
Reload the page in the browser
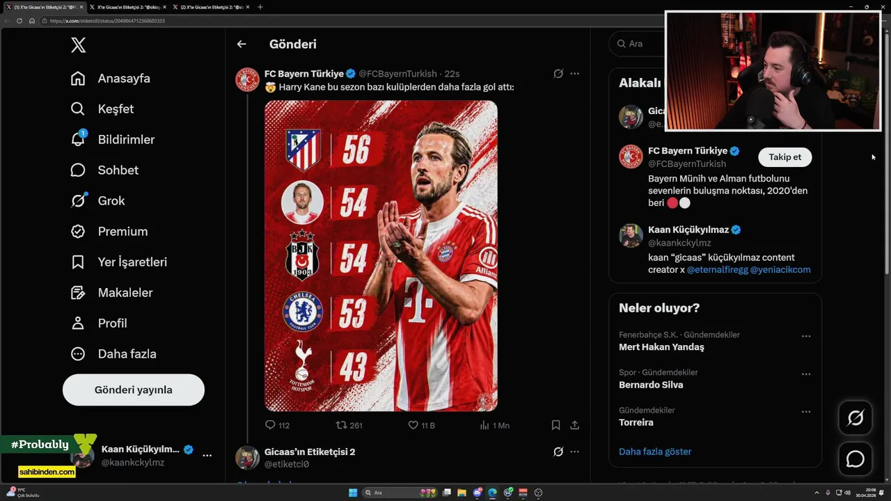point(19,21)
